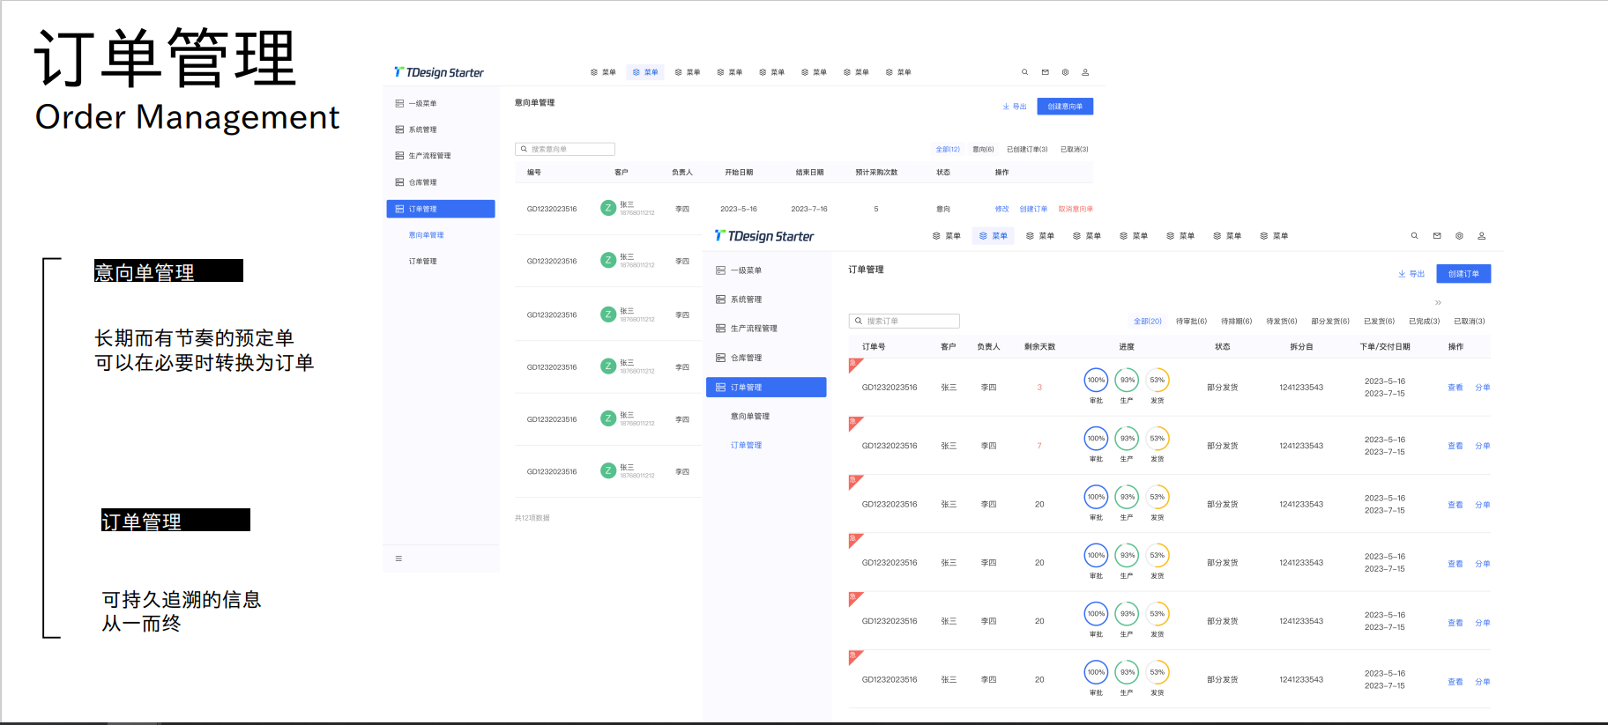The height and width of the screenshot is (725, 1608).
Task: Click red 取消意向单 link
Action: click(x=1076, y=210)
